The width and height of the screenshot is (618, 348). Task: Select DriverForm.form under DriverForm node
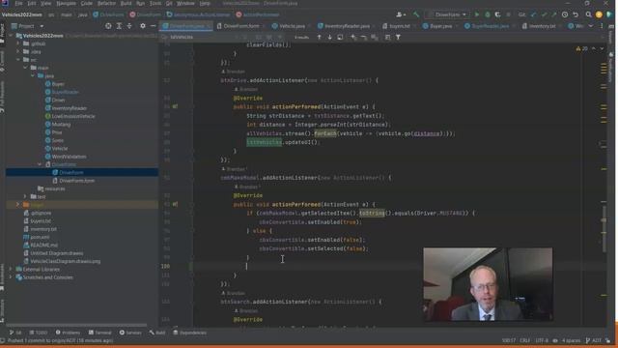click(x=76, y=181)
